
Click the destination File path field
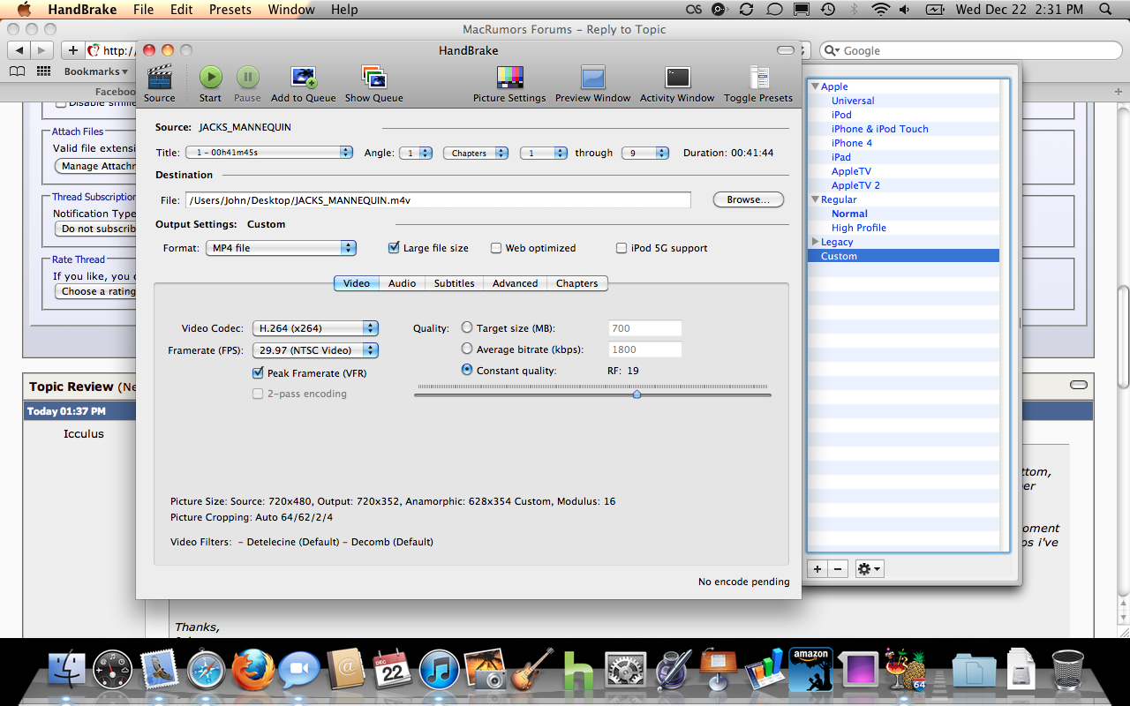(x=438, y=200)
